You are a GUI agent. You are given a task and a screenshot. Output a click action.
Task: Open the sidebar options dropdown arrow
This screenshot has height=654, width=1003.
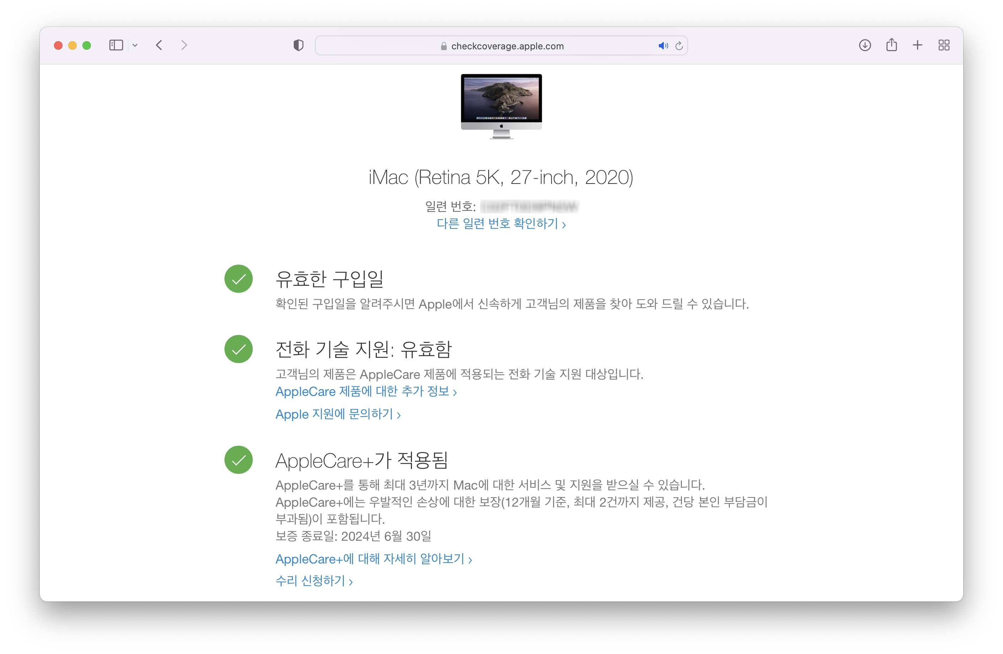(135, 45)
